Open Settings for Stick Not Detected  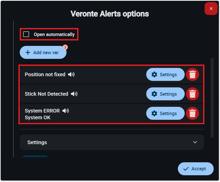165,94
